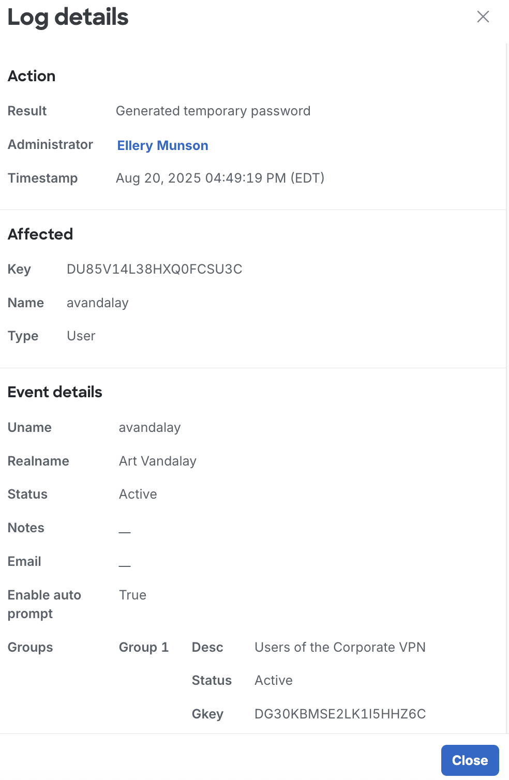Select the Status value Active under Event details
The height and width of the screenshot is (780, 509).
tap(138, 494)
